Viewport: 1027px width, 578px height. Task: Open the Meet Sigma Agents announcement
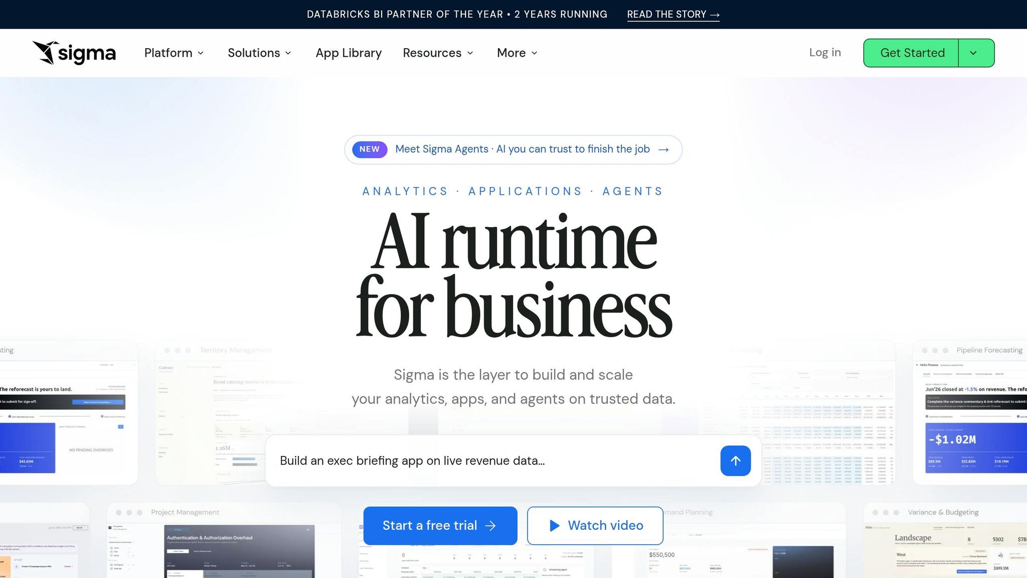click(513, 150)
